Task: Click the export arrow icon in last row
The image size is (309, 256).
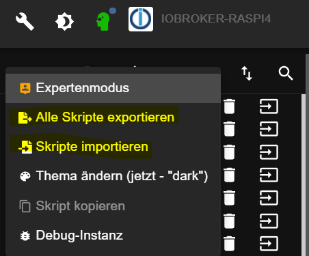Action: click(x=269, y=244)
